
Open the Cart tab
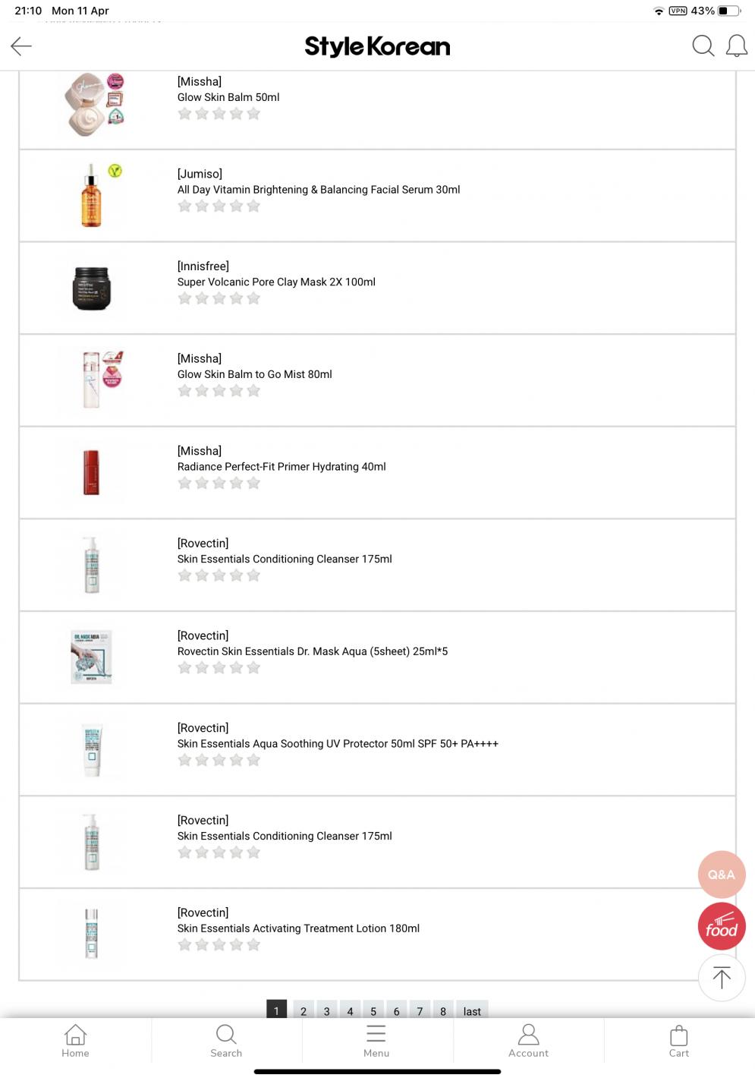[x=679, y=1041]
